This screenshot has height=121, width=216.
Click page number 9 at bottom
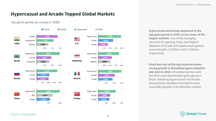(108, 116)
